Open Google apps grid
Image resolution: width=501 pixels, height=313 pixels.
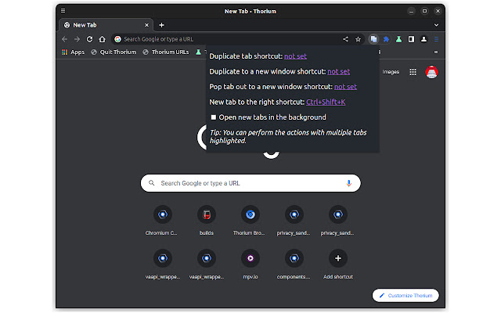[413, 72]
